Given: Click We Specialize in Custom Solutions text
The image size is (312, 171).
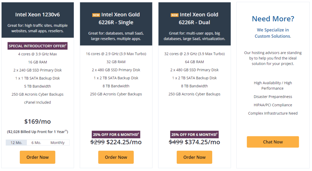Looking at the screenshot, I should pyautogui.click(x=273, y=33).
